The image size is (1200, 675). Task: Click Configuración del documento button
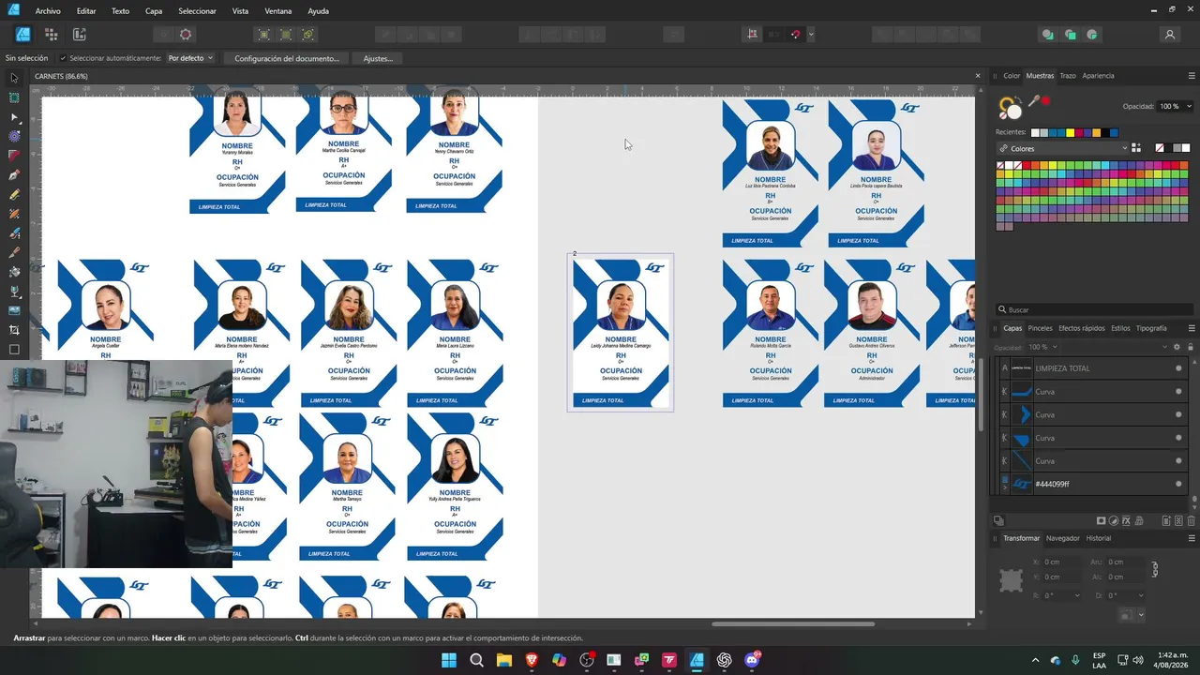[x=287, y=58]
